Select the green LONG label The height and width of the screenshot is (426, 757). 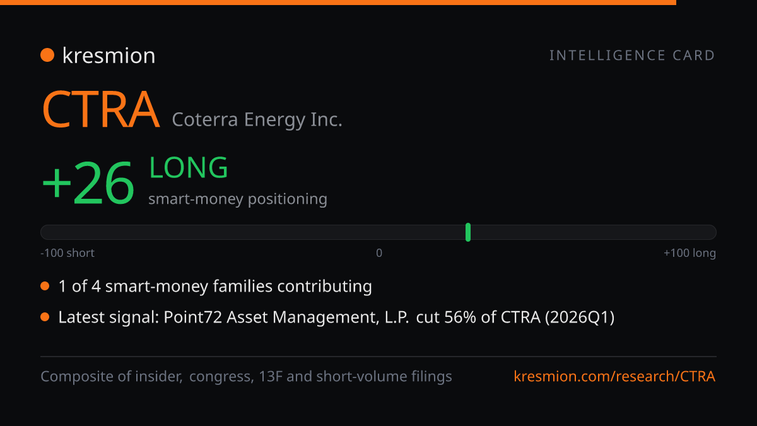click(x=188, y=168)
